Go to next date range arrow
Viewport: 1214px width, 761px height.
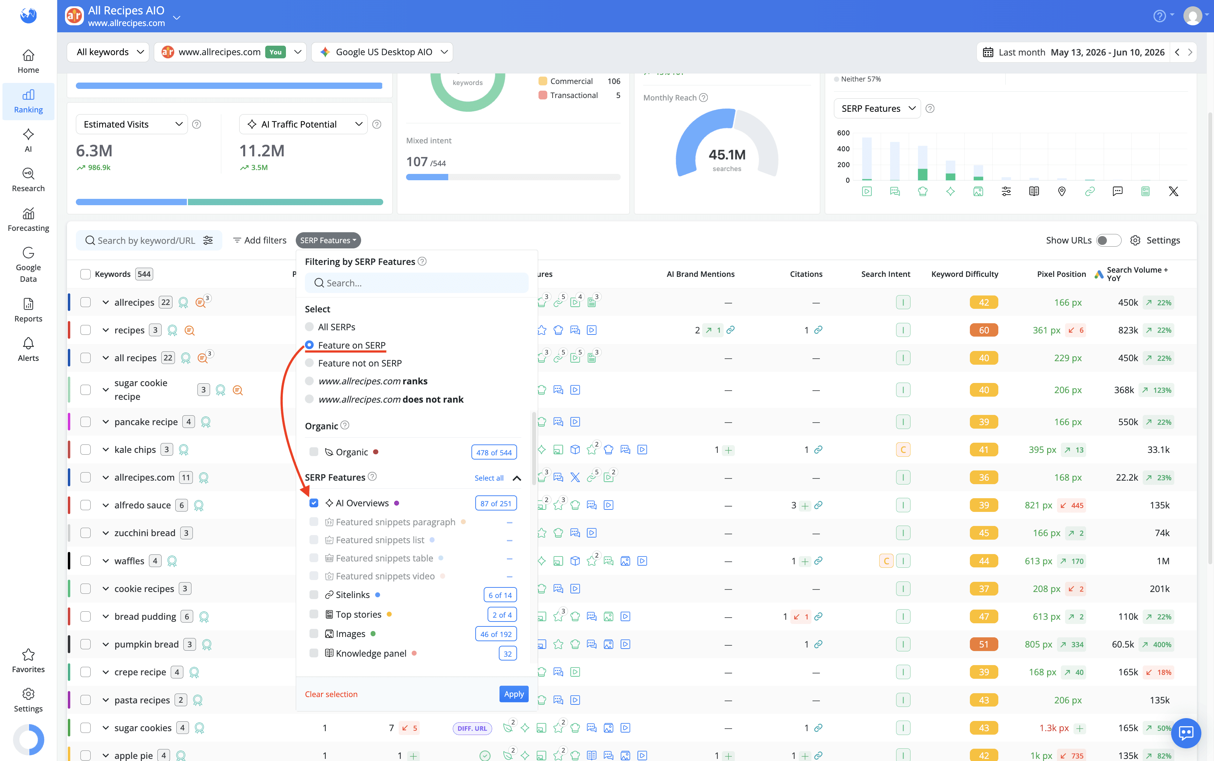[x=1190, y=52]
